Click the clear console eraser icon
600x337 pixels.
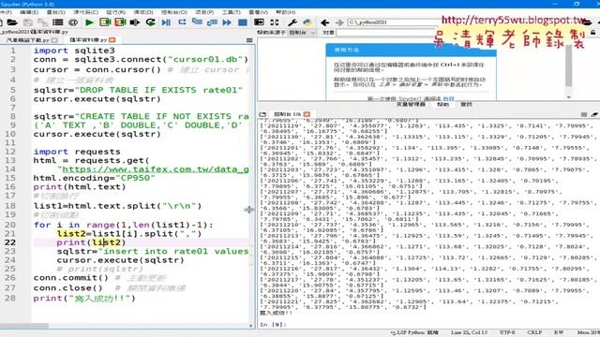tap(594, 114)
